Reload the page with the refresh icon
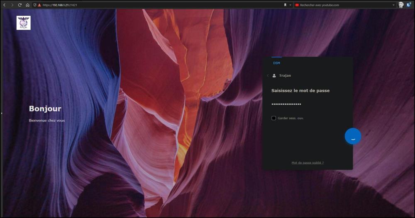 click(20, 5)
